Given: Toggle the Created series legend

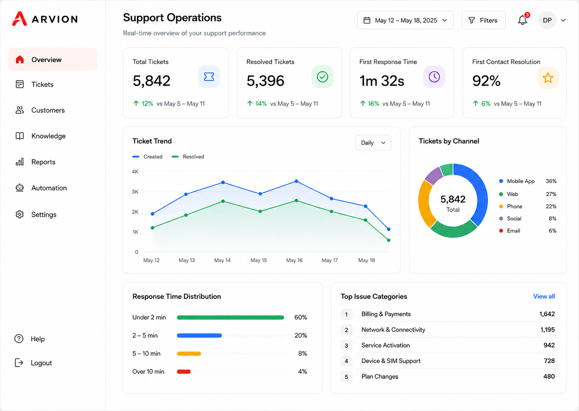Looking at the screenshot, I should tap(147, 157).
